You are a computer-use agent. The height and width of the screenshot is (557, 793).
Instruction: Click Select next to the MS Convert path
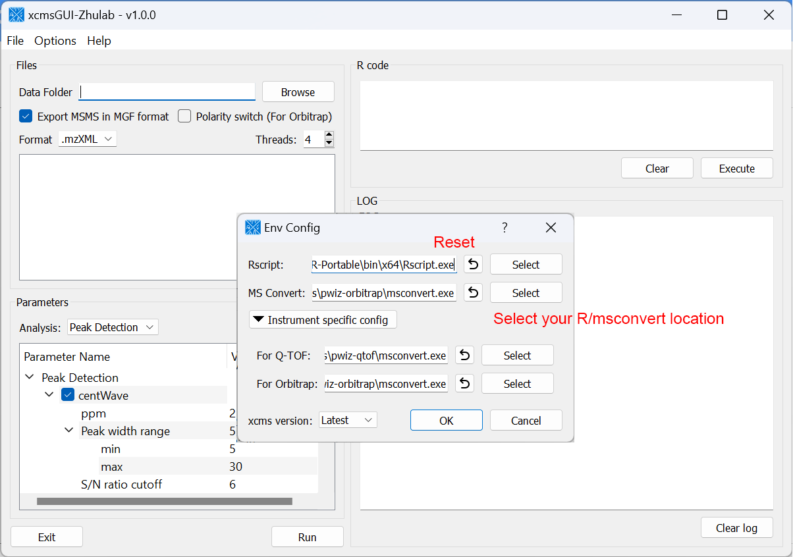pos(526,293)
